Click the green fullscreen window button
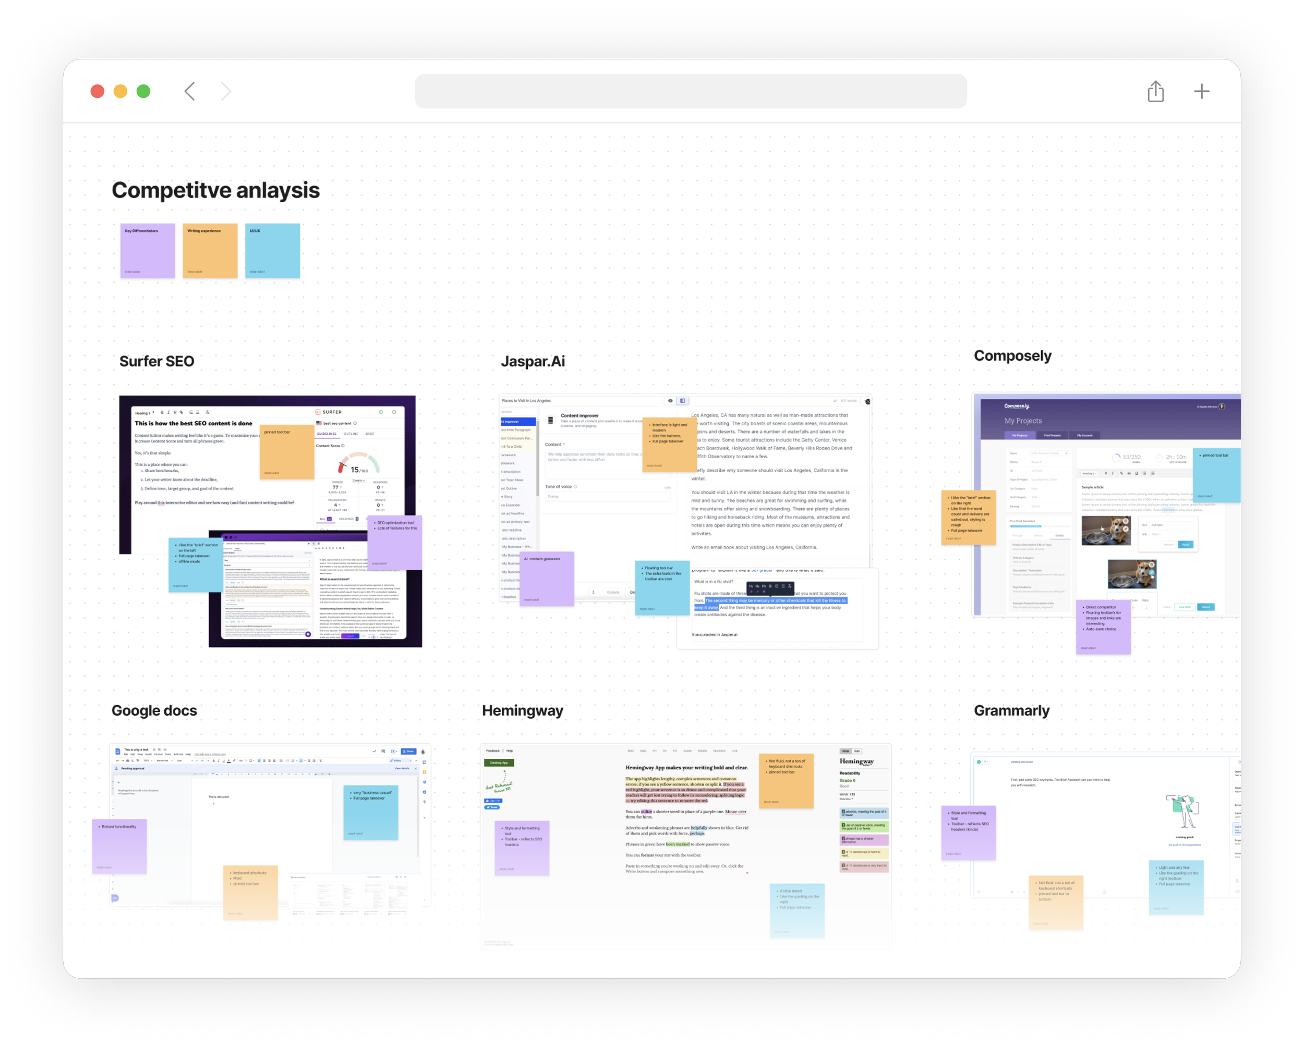The image size is (1304, 1045). (143, 91)
